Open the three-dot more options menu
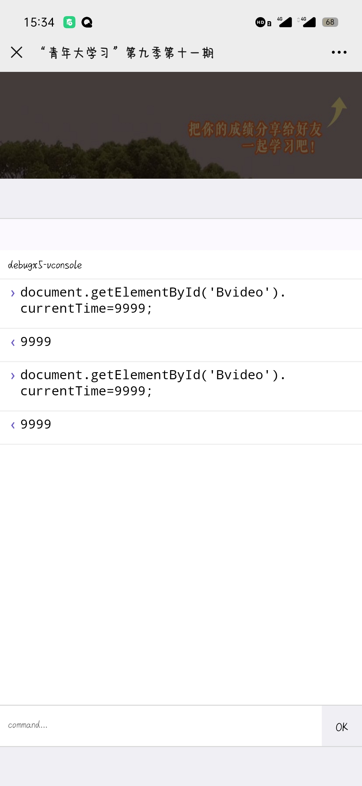 tap(339, 52)
